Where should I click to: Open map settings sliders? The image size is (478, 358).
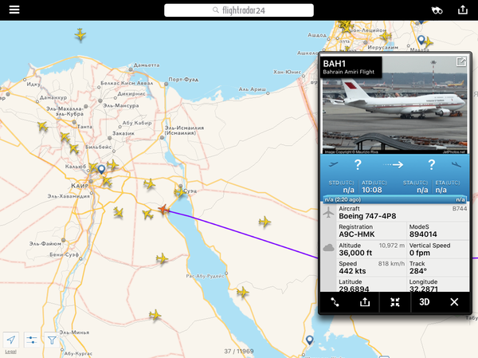tap(31, 340)
